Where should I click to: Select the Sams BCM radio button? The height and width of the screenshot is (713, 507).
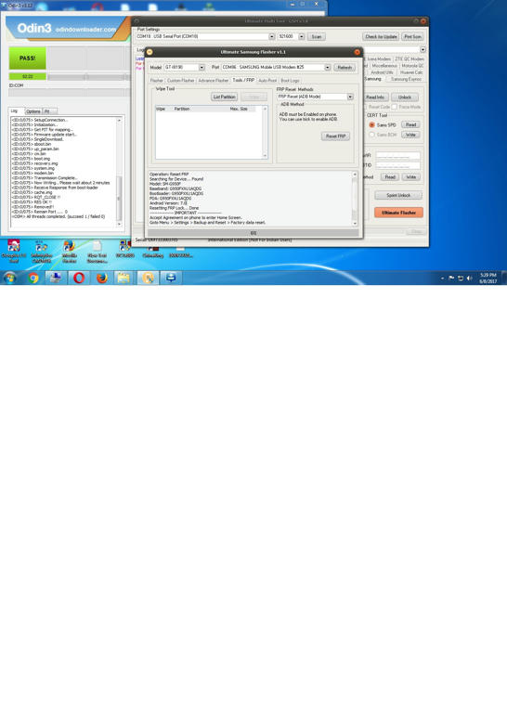click(372, 135)
